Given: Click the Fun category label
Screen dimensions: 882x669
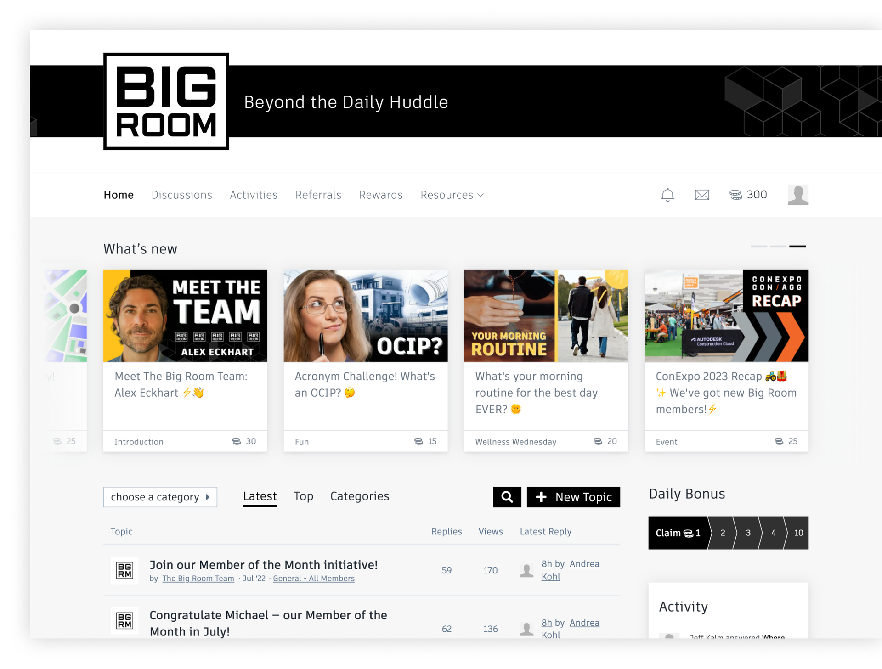Looking at the screenshot, I should pos(302,442).
